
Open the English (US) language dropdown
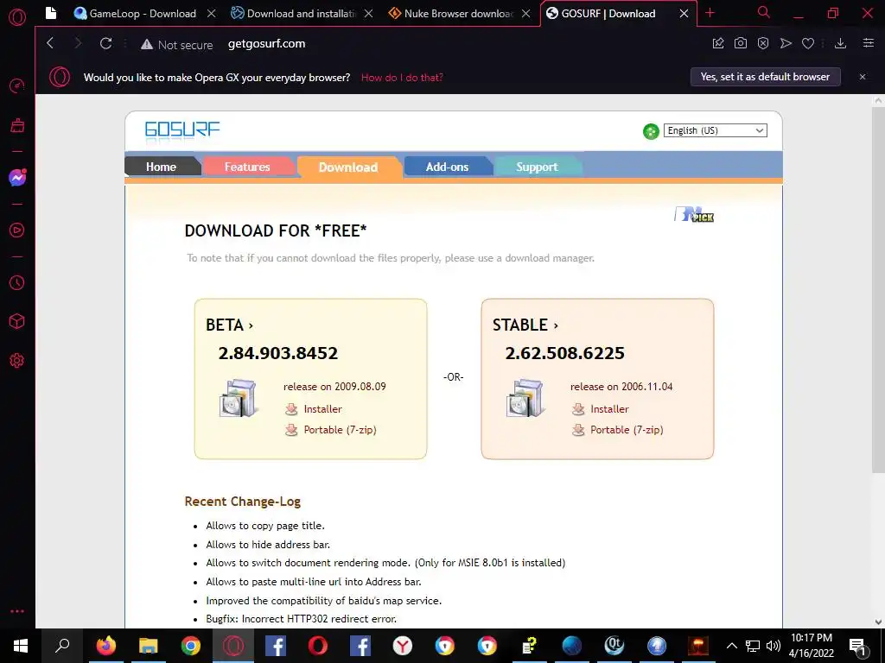715,131
